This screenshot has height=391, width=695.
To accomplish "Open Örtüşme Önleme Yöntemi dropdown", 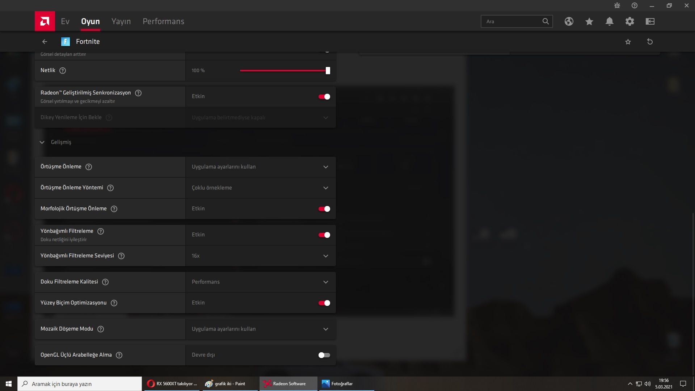I will [260, 188].
